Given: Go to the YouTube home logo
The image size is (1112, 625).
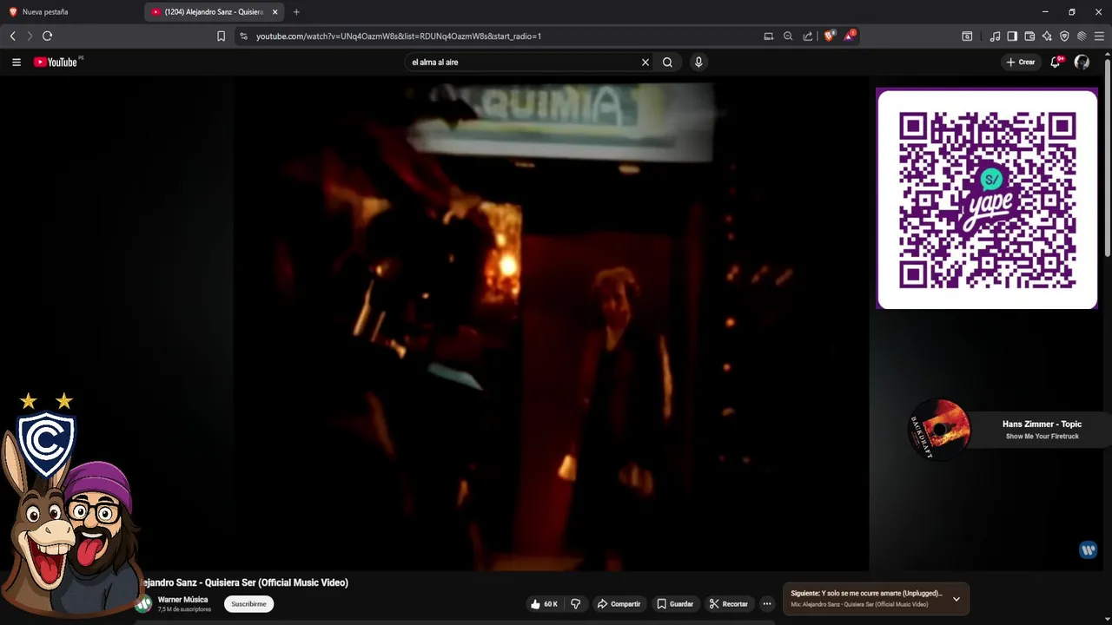Looking at the screenshot, I should (x=57, y=62).
